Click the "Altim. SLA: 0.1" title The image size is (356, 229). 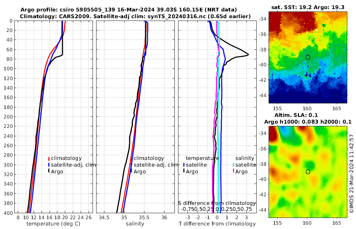[x=296, y=115]
